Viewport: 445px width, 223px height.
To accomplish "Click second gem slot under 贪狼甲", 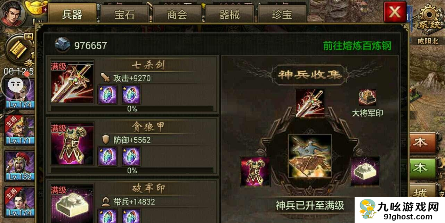I will (x=131, y=156).
